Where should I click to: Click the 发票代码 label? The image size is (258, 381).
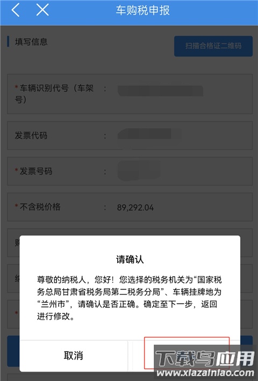[31, 135]
